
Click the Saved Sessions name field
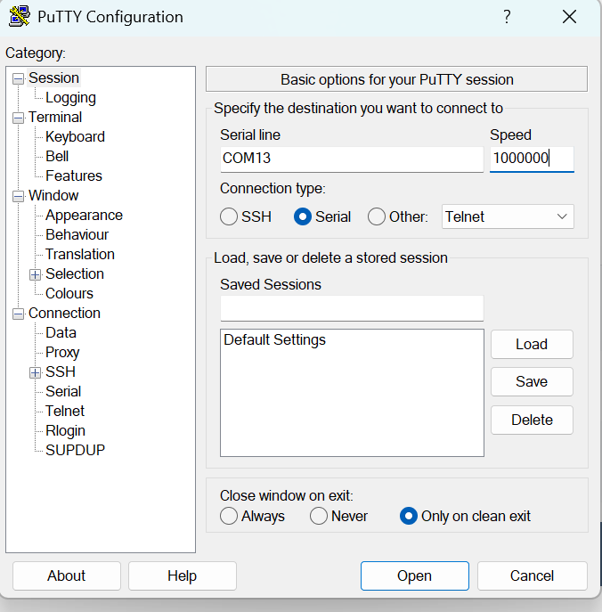(x=352, y=308)
